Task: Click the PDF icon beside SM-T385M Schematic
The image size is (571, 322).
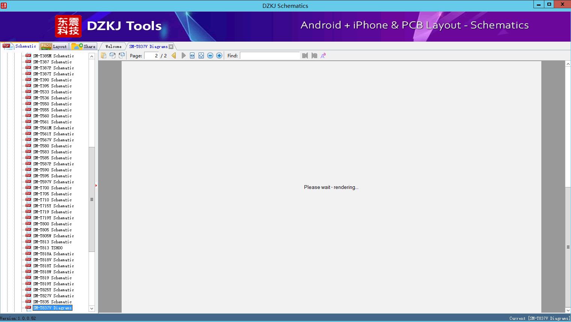Action: [x=28, y=55]
